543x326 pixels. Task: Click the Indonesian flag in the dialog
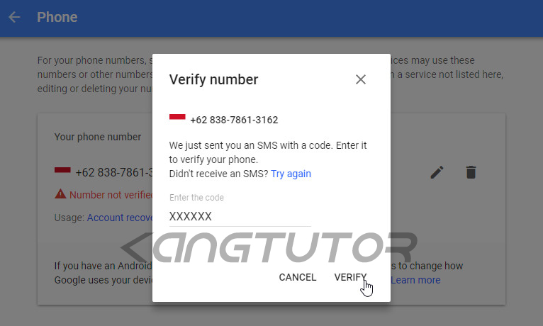tap(177, 118)
